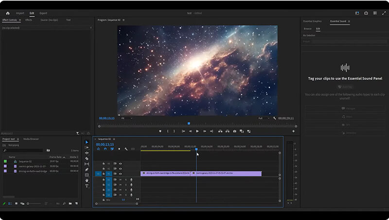Click Add Marker in the Program monitor
Viewport: 389px width, 220px height.
coord(160,131)
